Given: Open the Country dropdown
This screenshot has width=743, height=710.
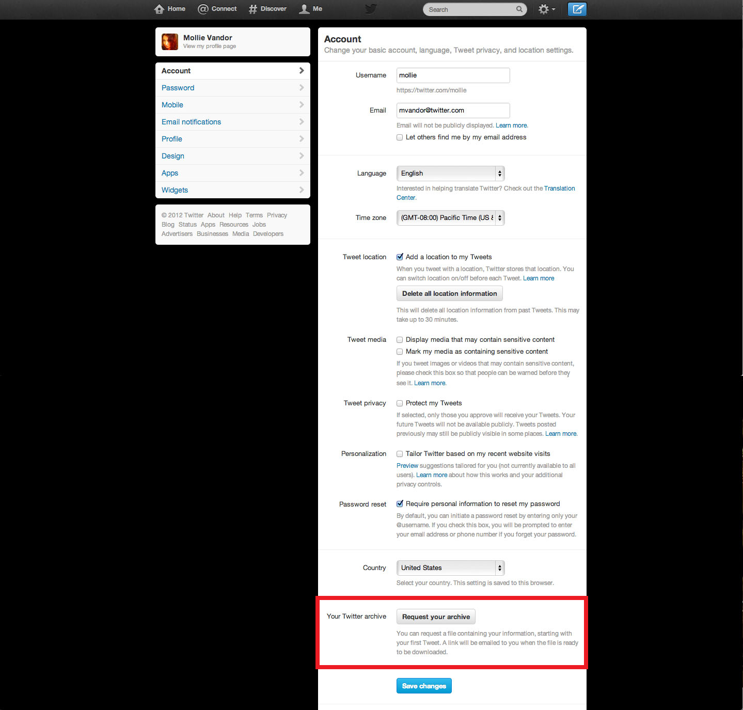Looking at the screenshot, I should tap(450, 568).
